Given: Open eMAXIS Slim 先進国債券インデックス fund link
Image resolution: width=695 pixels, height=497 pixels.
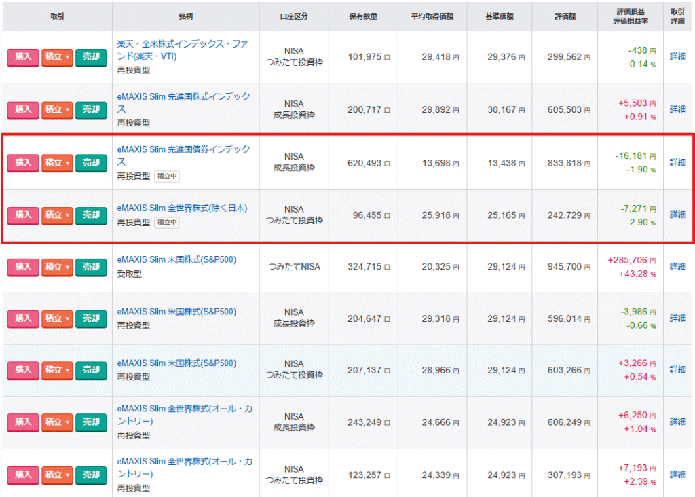Looking at the screenshot, I should click(x=183, y=155).
